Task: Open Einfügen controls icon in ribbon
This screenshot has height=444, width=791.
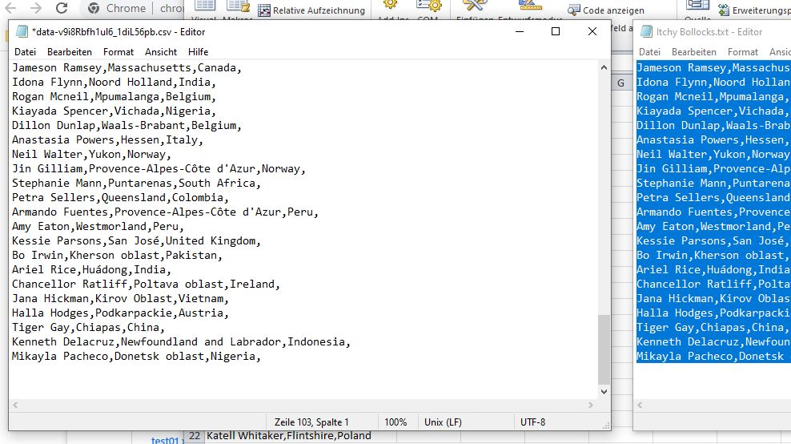Action: point(474,5)
